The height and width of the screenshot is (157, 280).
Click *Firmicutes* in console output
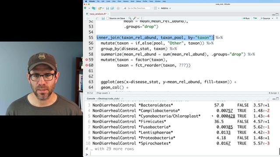[x=152, y=122]
